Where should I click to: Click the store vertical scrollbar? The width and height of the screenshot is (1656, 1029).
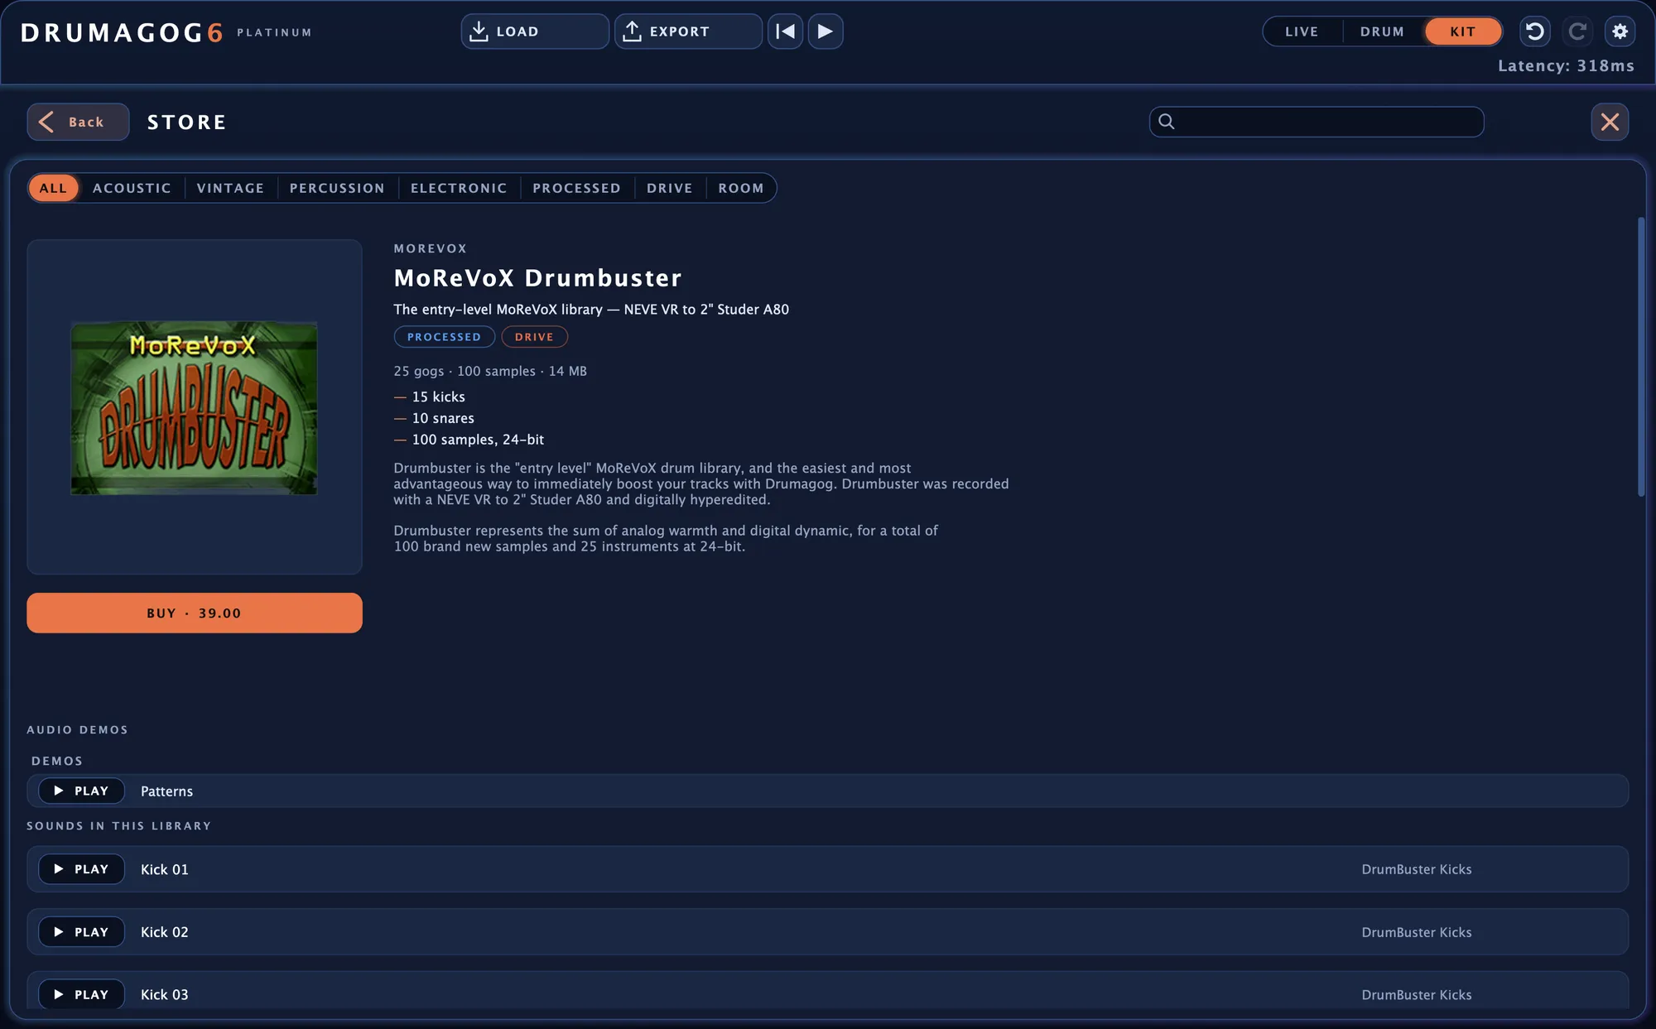coord(1641,357)
